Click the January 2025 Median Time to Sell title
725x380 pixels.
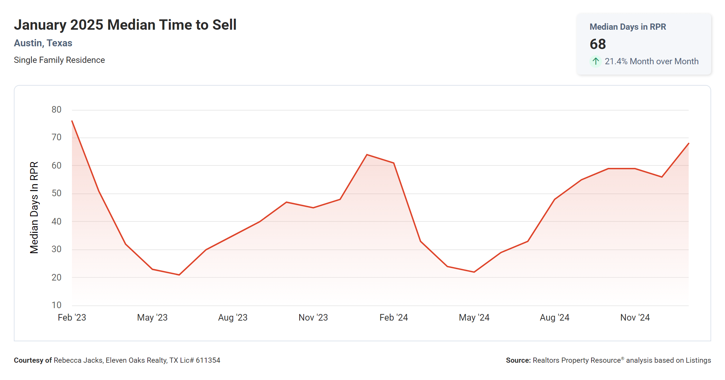click(x=125, y=25)
